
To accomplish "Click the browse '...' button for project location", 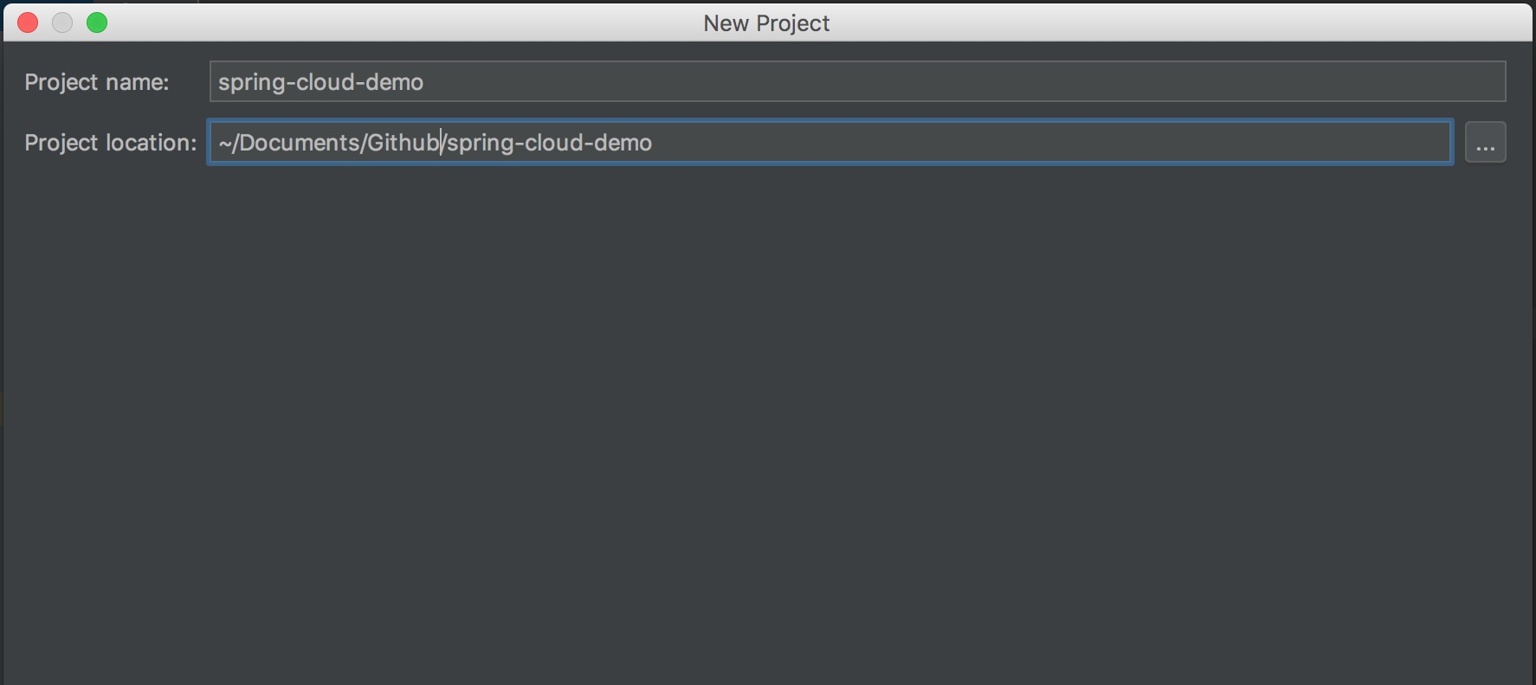I will [x=1485, y=143].
